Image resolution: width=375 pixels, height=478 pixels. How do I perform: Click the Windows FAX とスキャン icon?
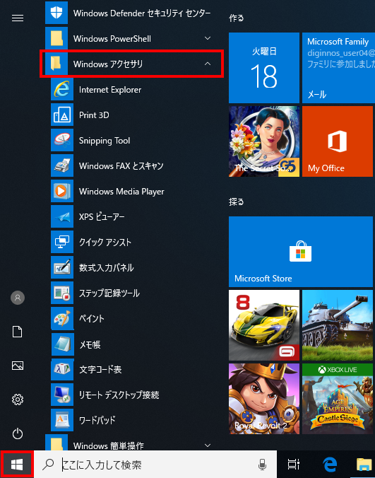(x=62, y=165)
